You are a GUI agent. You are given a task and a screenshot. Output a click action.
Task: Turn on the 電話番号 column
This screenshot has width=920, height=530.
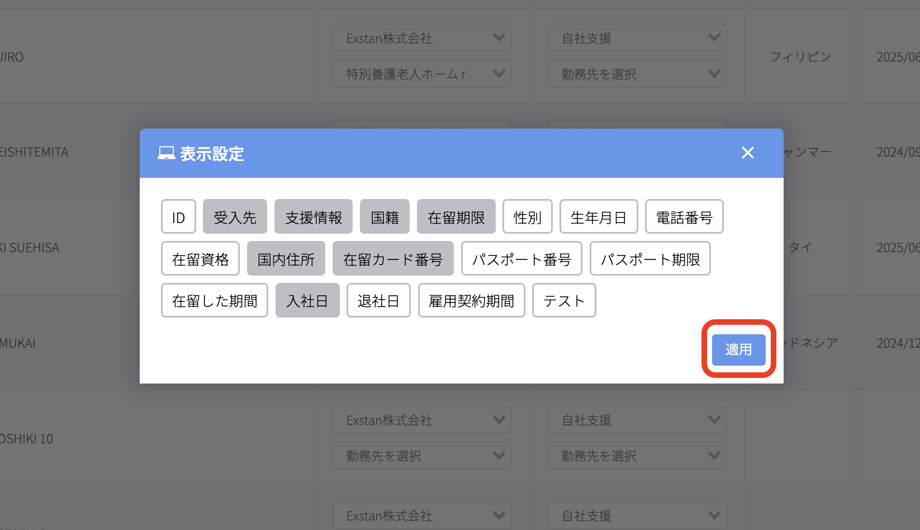tap(684, 217)
